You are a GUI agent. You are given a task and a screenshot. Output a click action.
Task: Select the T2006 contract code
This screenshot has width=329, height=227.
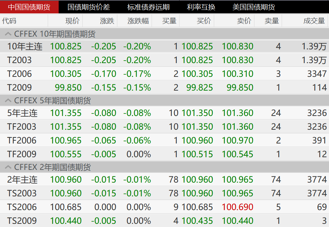click(19, 74)
